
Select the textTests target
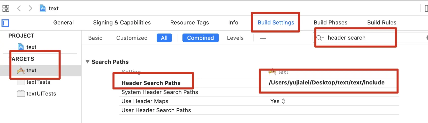(38, 82)
